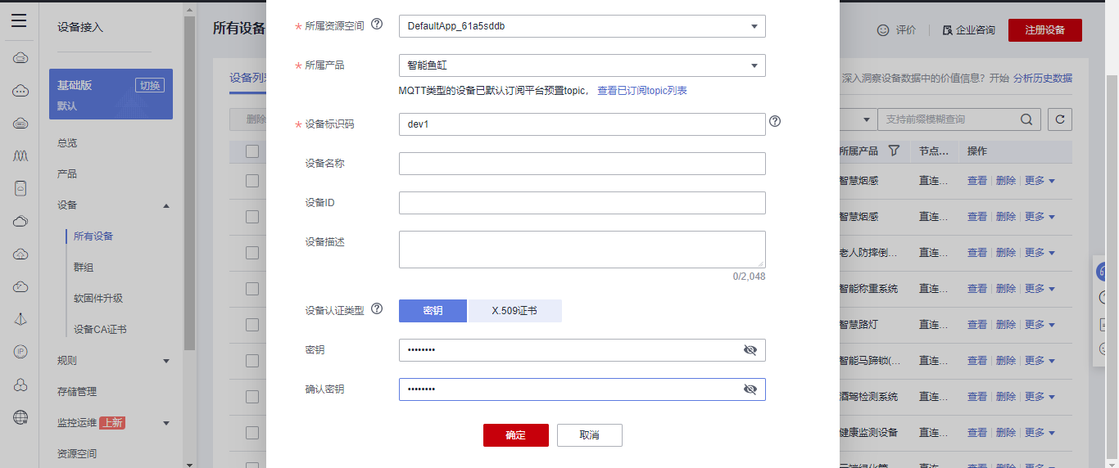Open the hamburger menu in the left rail
The width and height of the screenshot is (1119, 468).
point(19,20)
